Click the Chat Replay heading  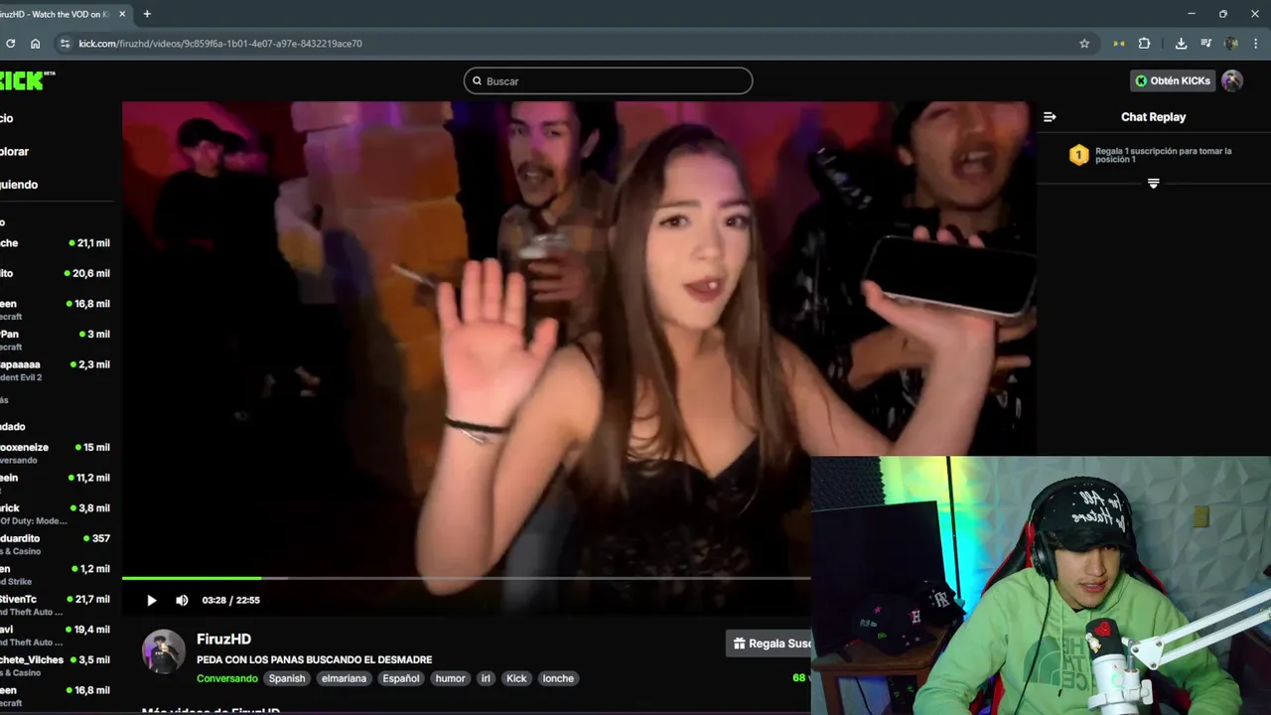[1153, 117]
